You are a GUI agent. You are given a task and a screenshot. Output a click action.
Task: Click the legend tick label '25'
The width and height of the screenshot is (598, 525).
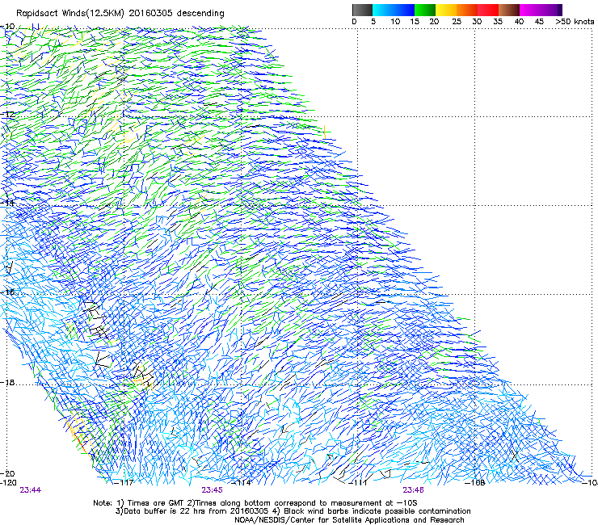tap(457, 22)
